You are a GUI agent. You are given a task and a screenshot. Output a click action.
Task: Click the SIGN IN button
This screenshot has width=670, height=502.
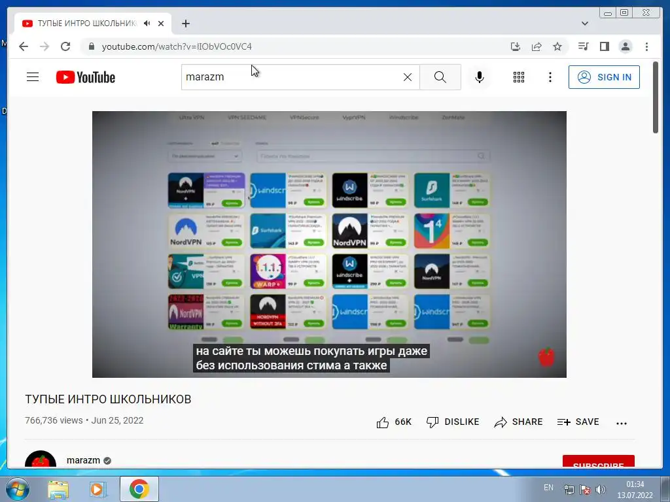[604, 77]
